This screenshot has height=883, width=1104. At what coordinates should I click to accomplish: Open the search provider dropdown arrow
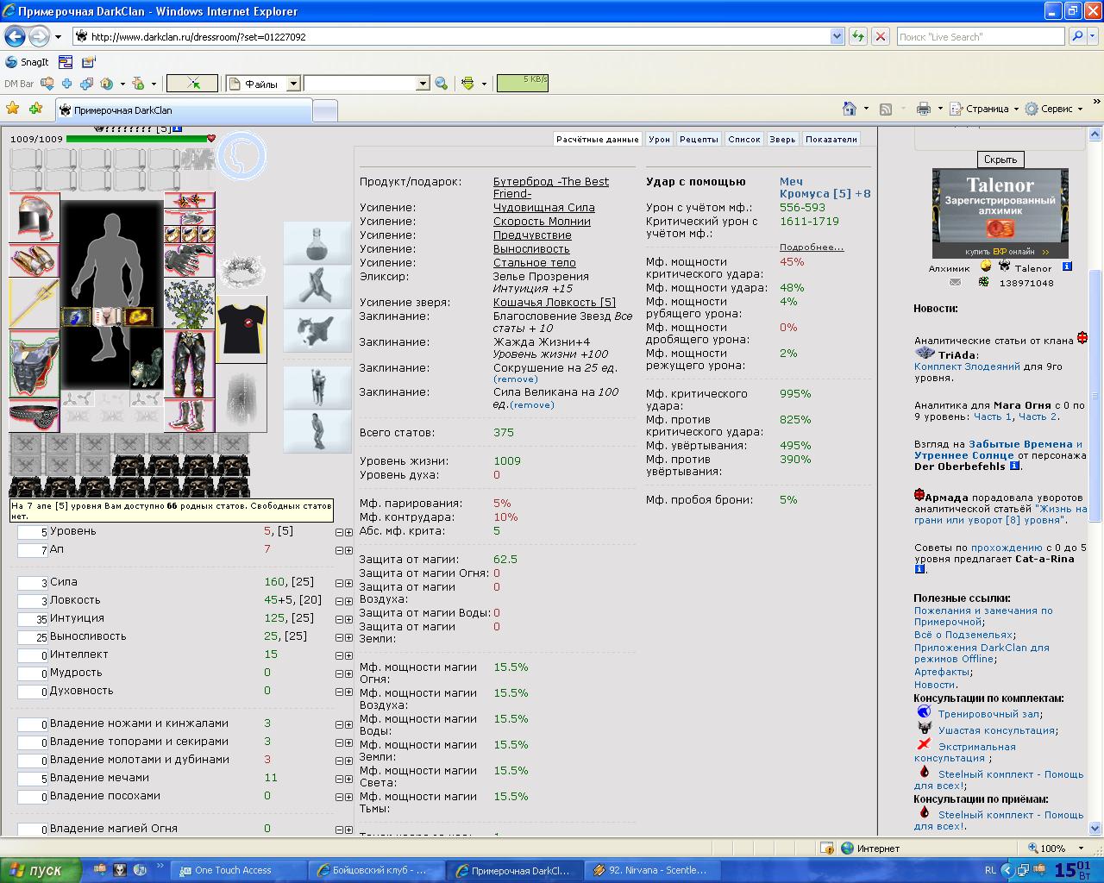(1094, 36)
